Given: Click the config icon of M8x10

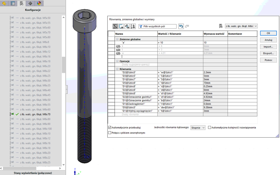Looking at the screenshot, I should tap(12, 133).
